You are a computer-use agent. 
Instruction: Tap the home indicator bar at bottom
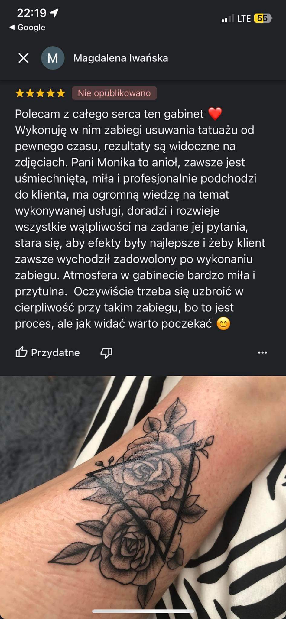click(143, 611)
